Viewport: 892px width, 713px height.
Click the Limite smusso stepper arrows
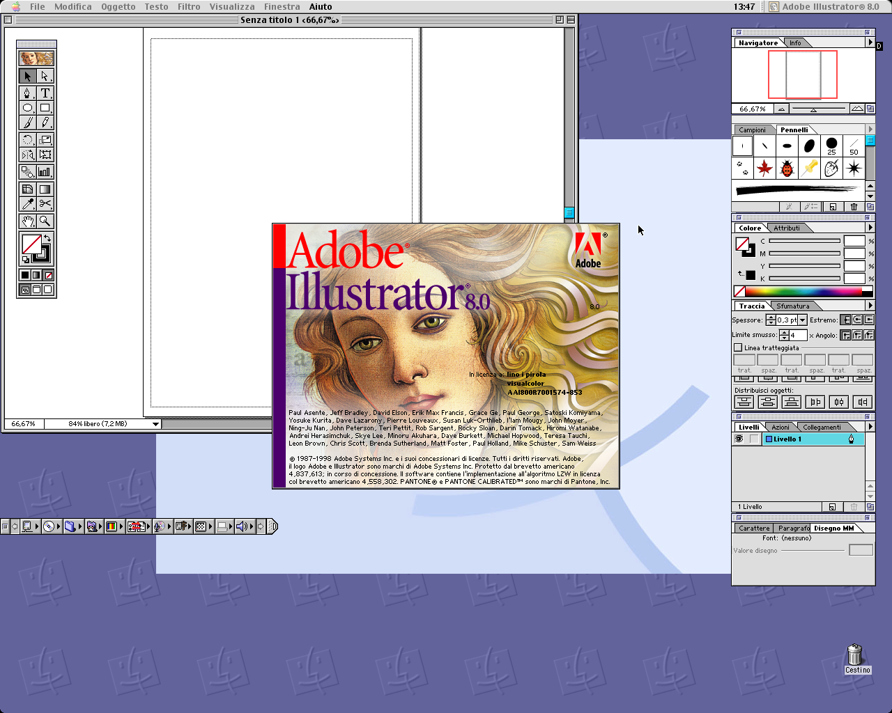click(x=784, y=335)
